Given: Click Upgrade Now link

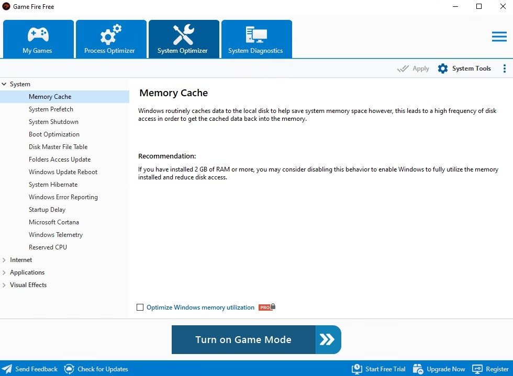Looking at the screenshot, I should pos(439,369).
